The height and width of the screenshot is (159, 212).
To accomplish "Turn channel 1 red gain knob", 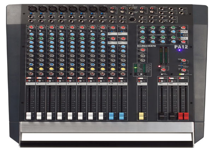I will [x=31, y=28].
